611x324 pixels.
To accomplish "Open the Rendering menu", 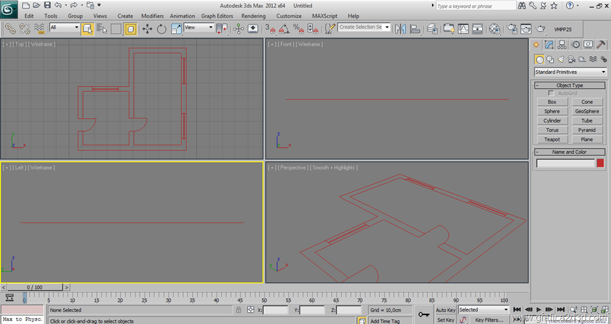I will tap(254, 16).
